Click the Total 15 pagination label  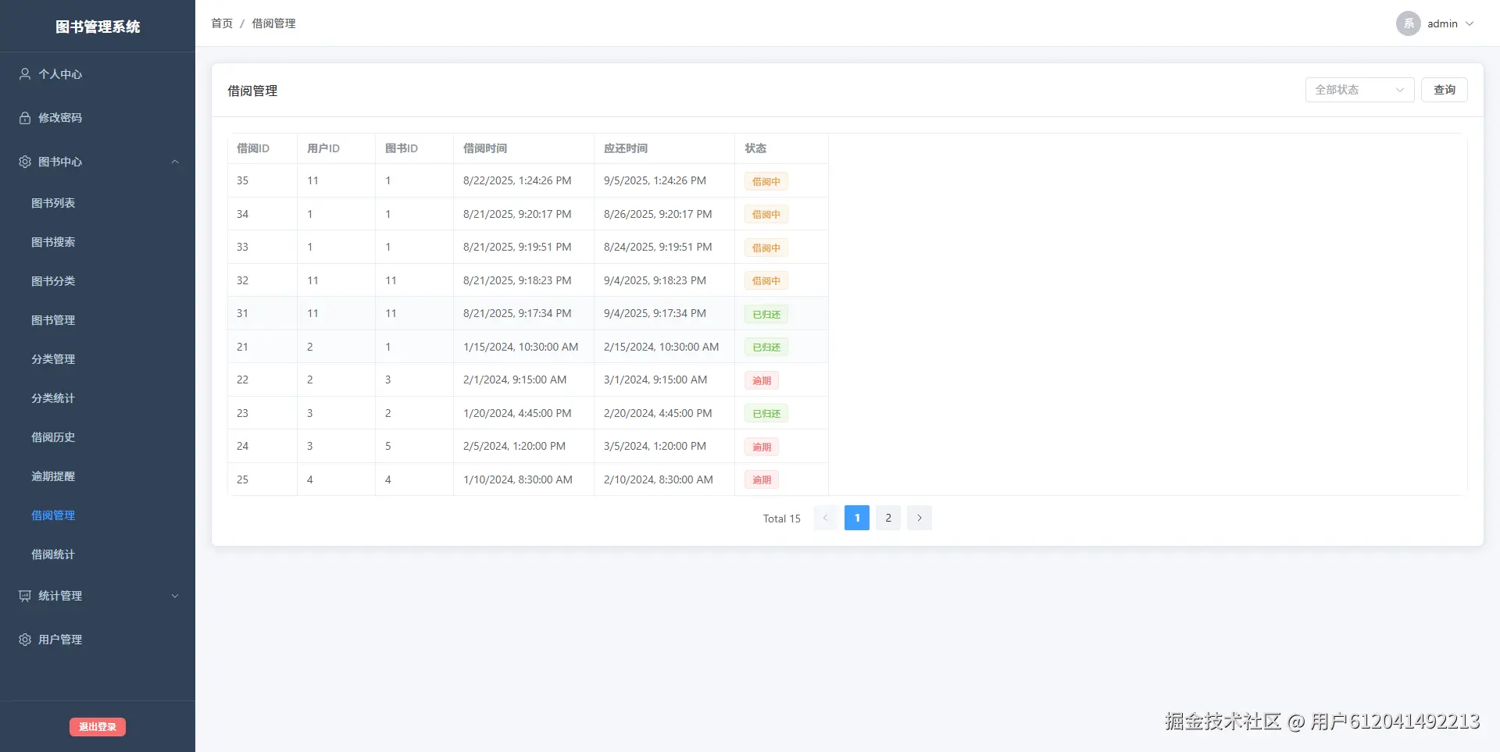pyautogui.click(x=782, y=519)
